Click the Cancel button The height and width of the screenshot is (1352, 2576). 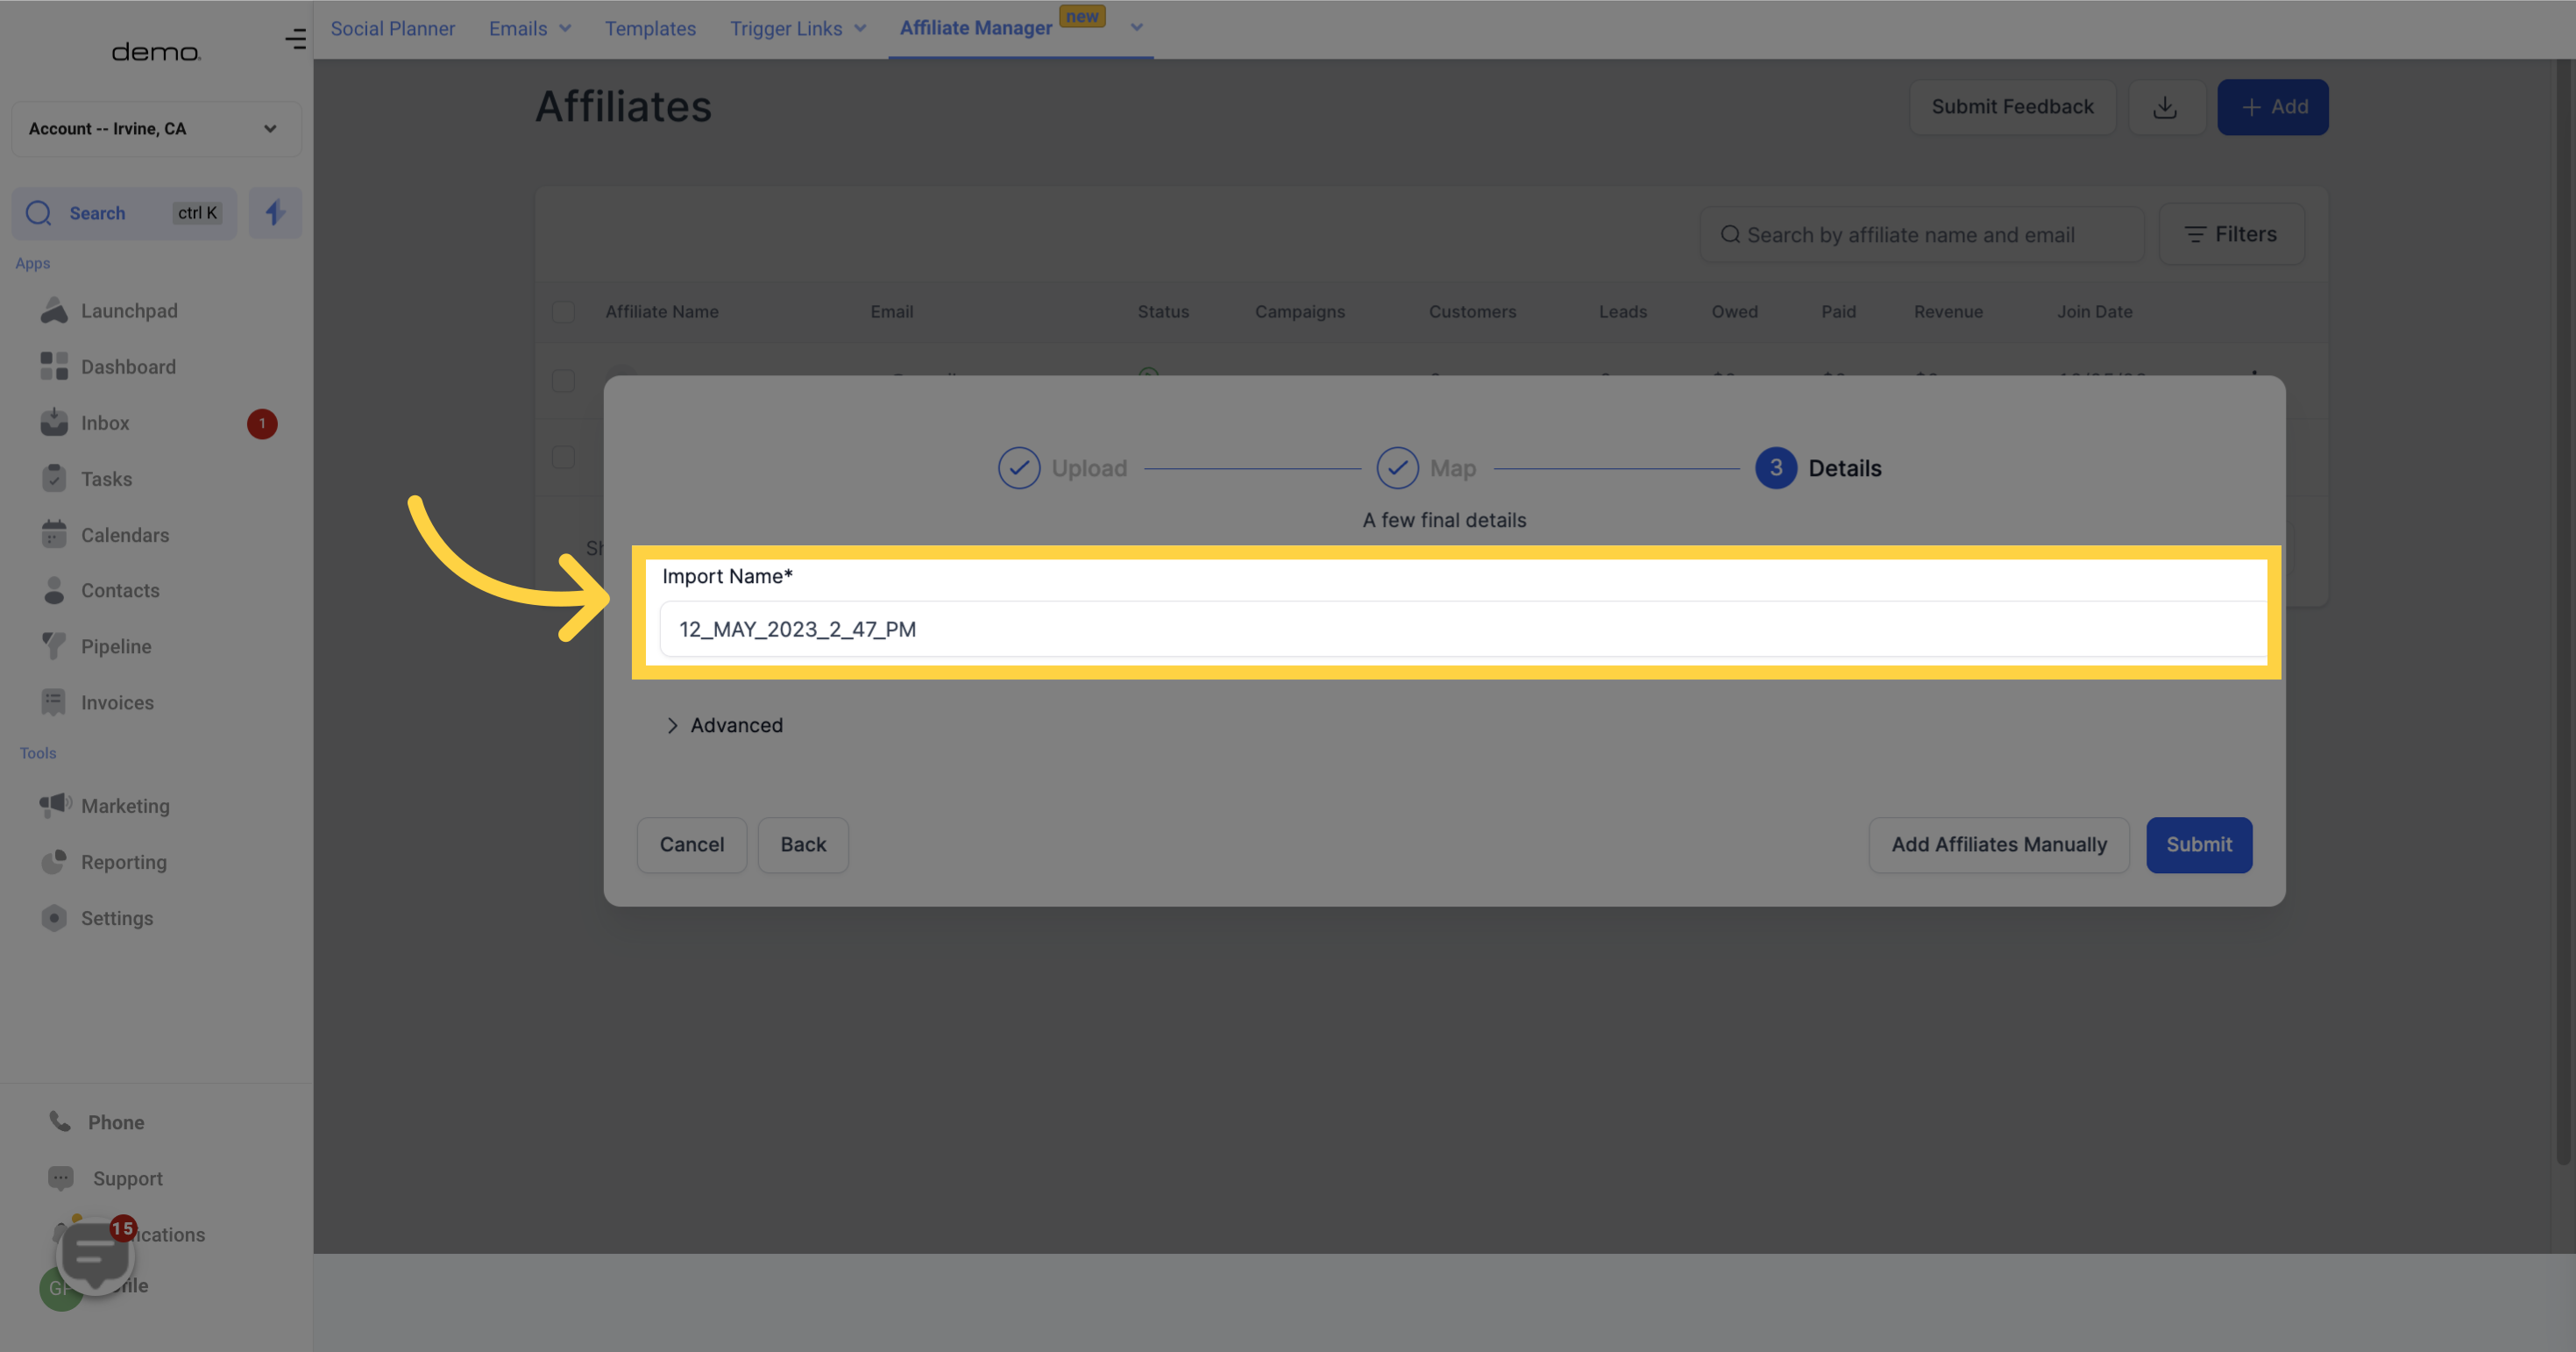click(692, 845)
